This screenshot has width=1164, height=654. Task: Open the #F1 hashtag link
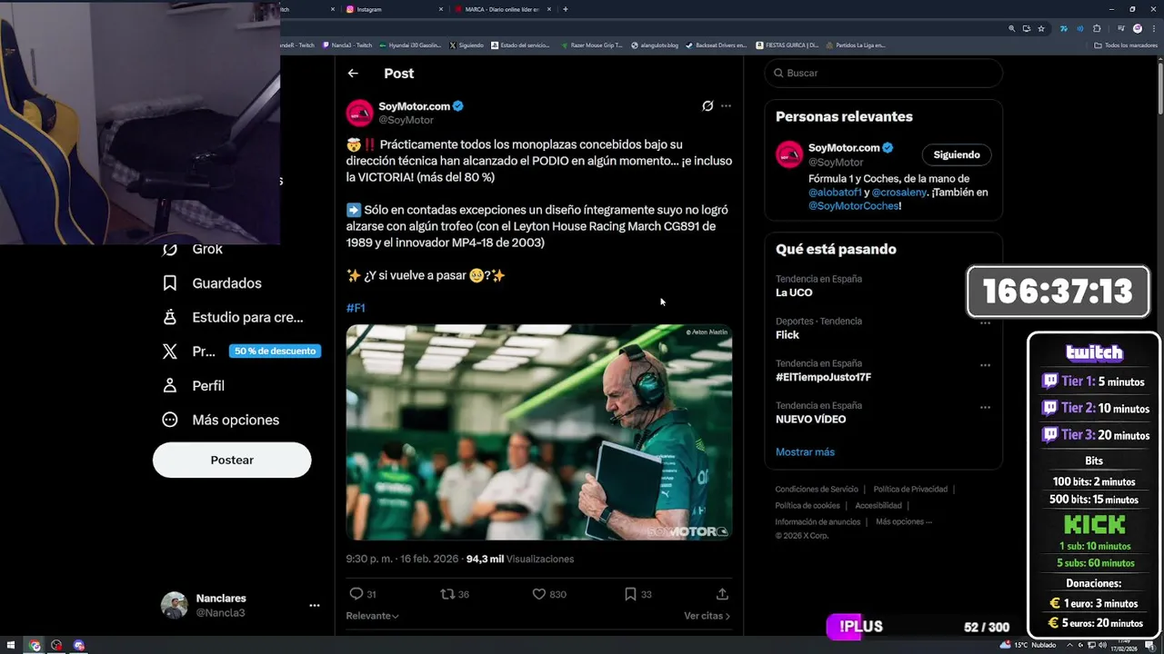coord(356,308)
